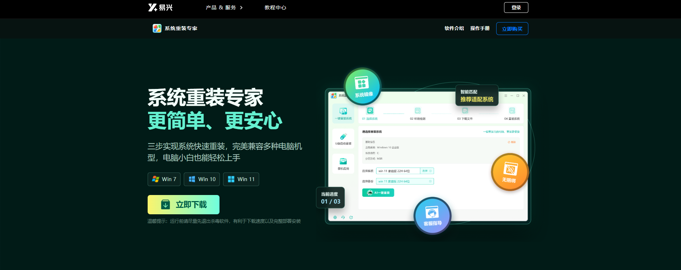Click the orange 刷新 refresh link
The height and width of the screenshot is (270, 681).
(x=512, y=142)
